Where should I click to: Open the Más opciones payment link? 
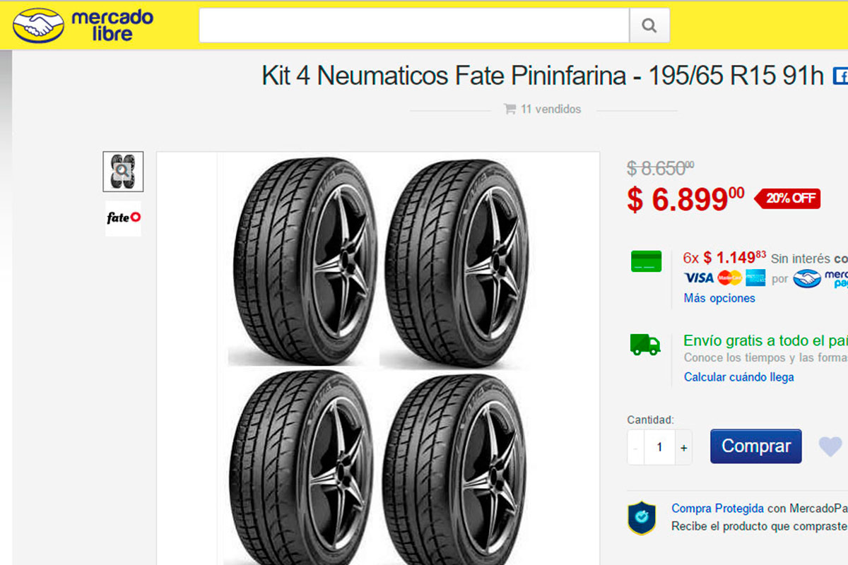pyautogui.click(x=719, y=298)
